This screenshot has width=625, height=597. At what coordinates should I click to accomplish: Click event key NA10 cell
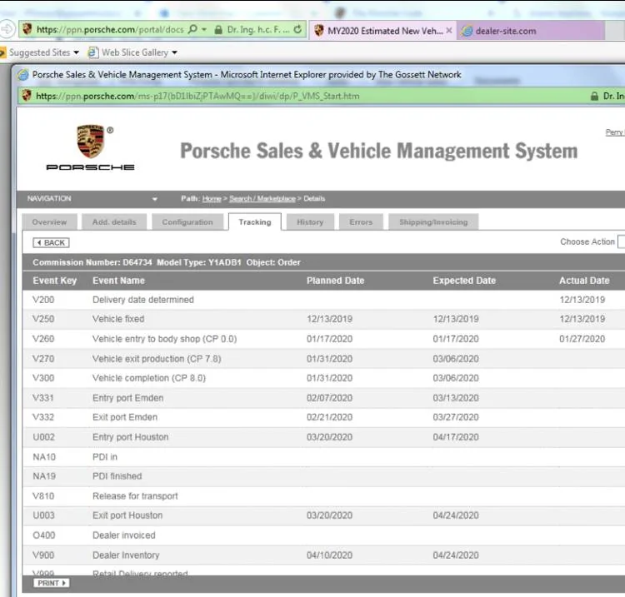[44, 456]
